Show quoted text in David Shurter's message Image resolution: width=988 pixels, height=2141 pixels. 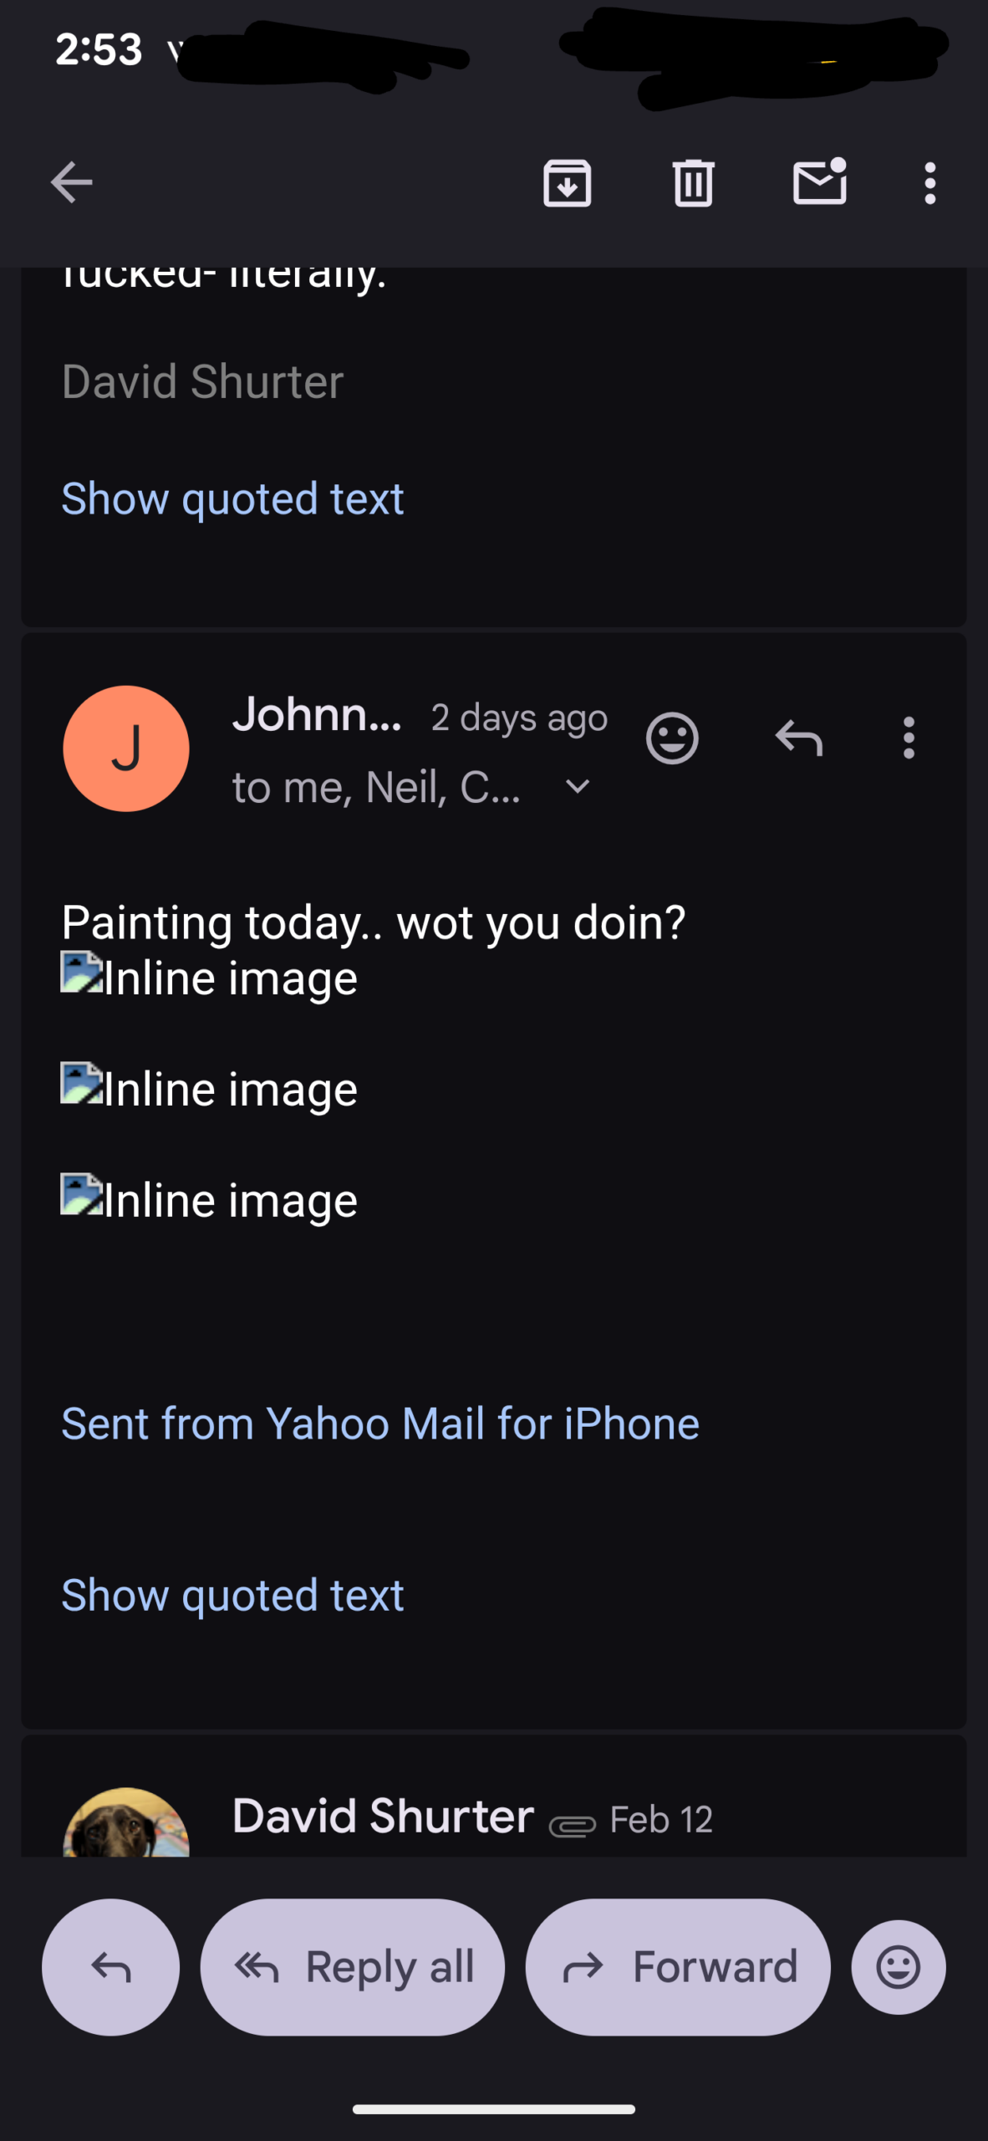pos(232,499)
